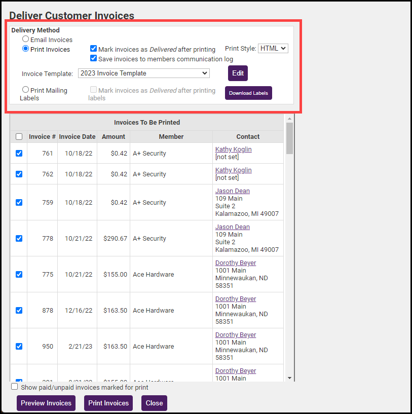
Task: Select the Print Mailing Labels option
Action: (25, 90)
